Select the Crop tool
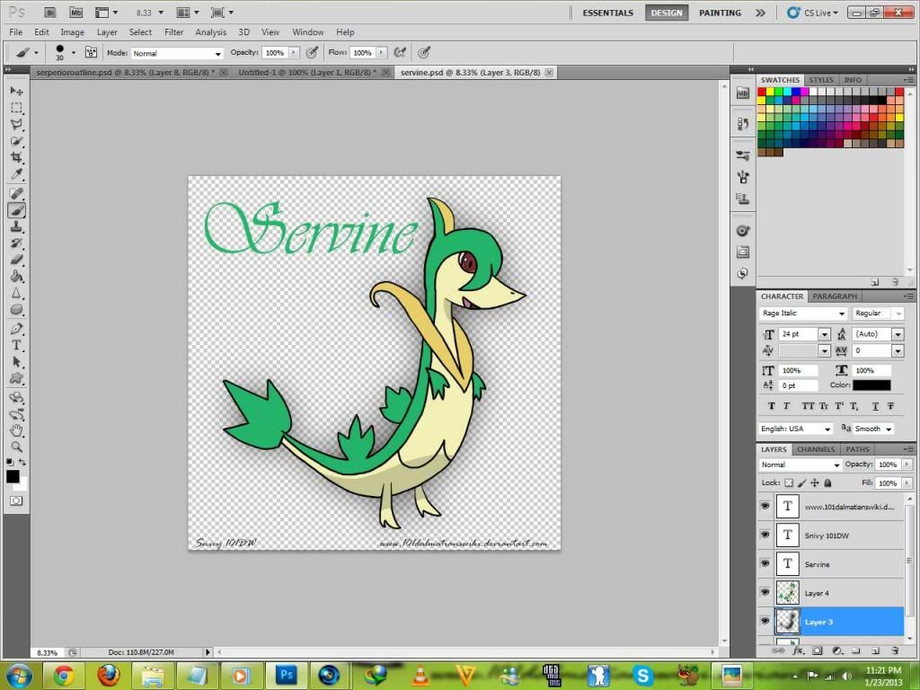Screen dimensions: 920x690 [x=16, y=157]
